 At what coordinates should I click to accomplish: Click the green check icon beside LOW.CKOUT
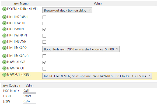[4, 68]
